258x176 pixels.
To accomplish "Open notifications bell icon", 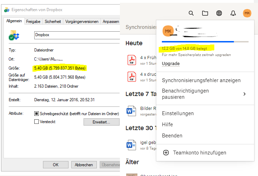I will pyautogui.click(x=233, y=13).
